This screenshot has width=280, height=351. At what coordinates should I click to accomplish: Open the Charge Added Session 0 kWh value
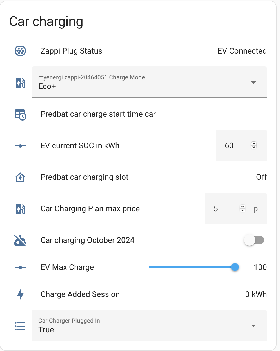pos(256,294)
